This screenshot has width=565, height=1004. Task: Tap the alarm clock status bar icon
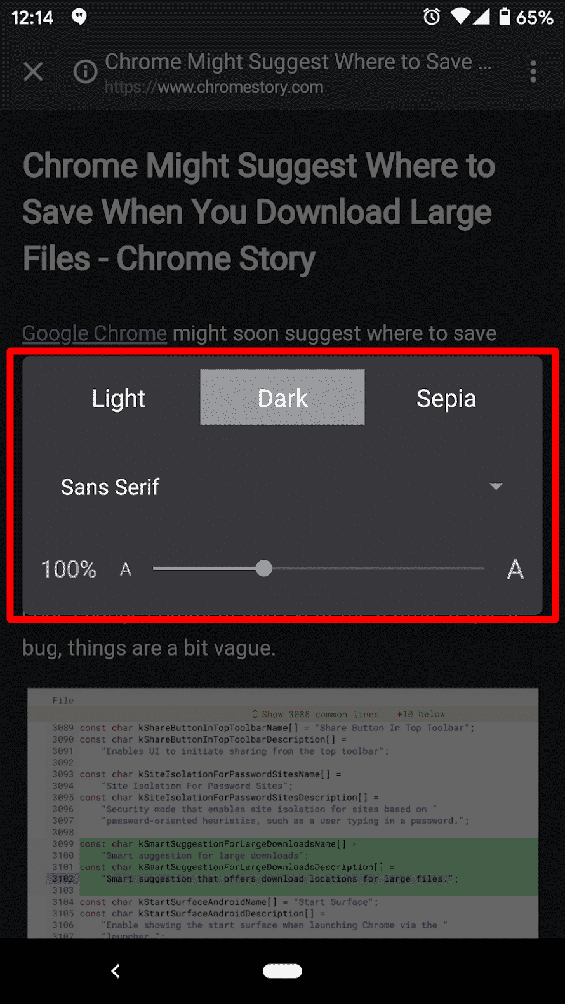432,17
